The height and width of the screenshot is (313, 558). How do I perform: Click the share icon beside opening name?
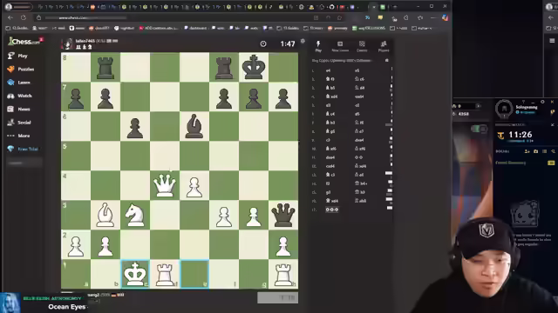tap(387, 60)
